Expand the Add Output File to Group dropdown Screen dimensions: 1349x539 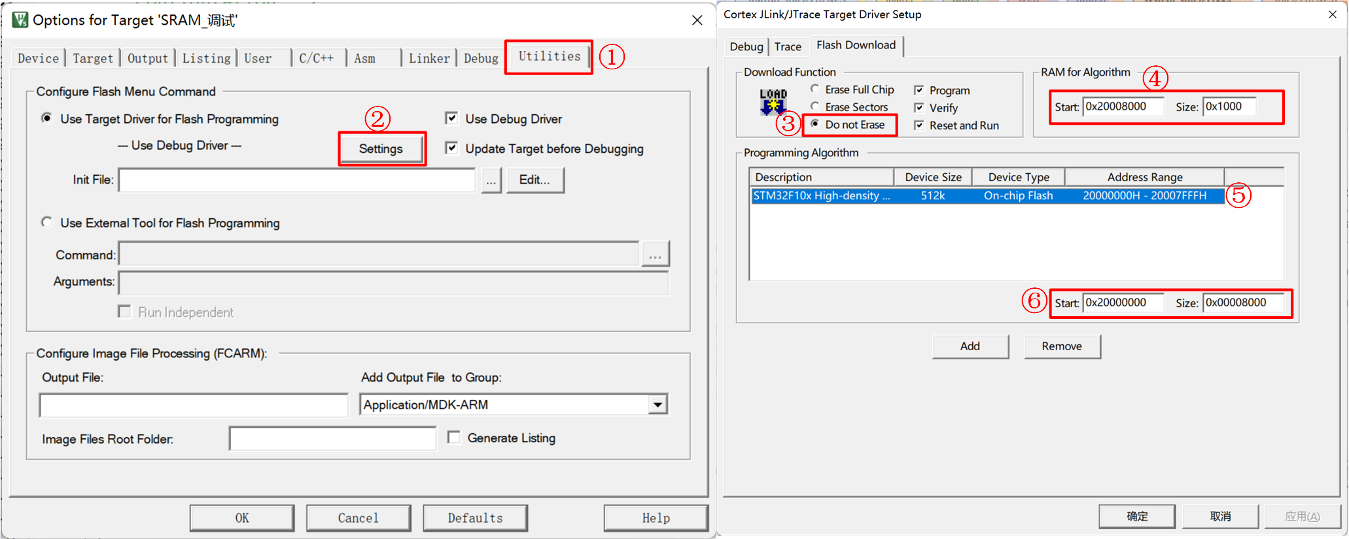(x=657, y=405)
